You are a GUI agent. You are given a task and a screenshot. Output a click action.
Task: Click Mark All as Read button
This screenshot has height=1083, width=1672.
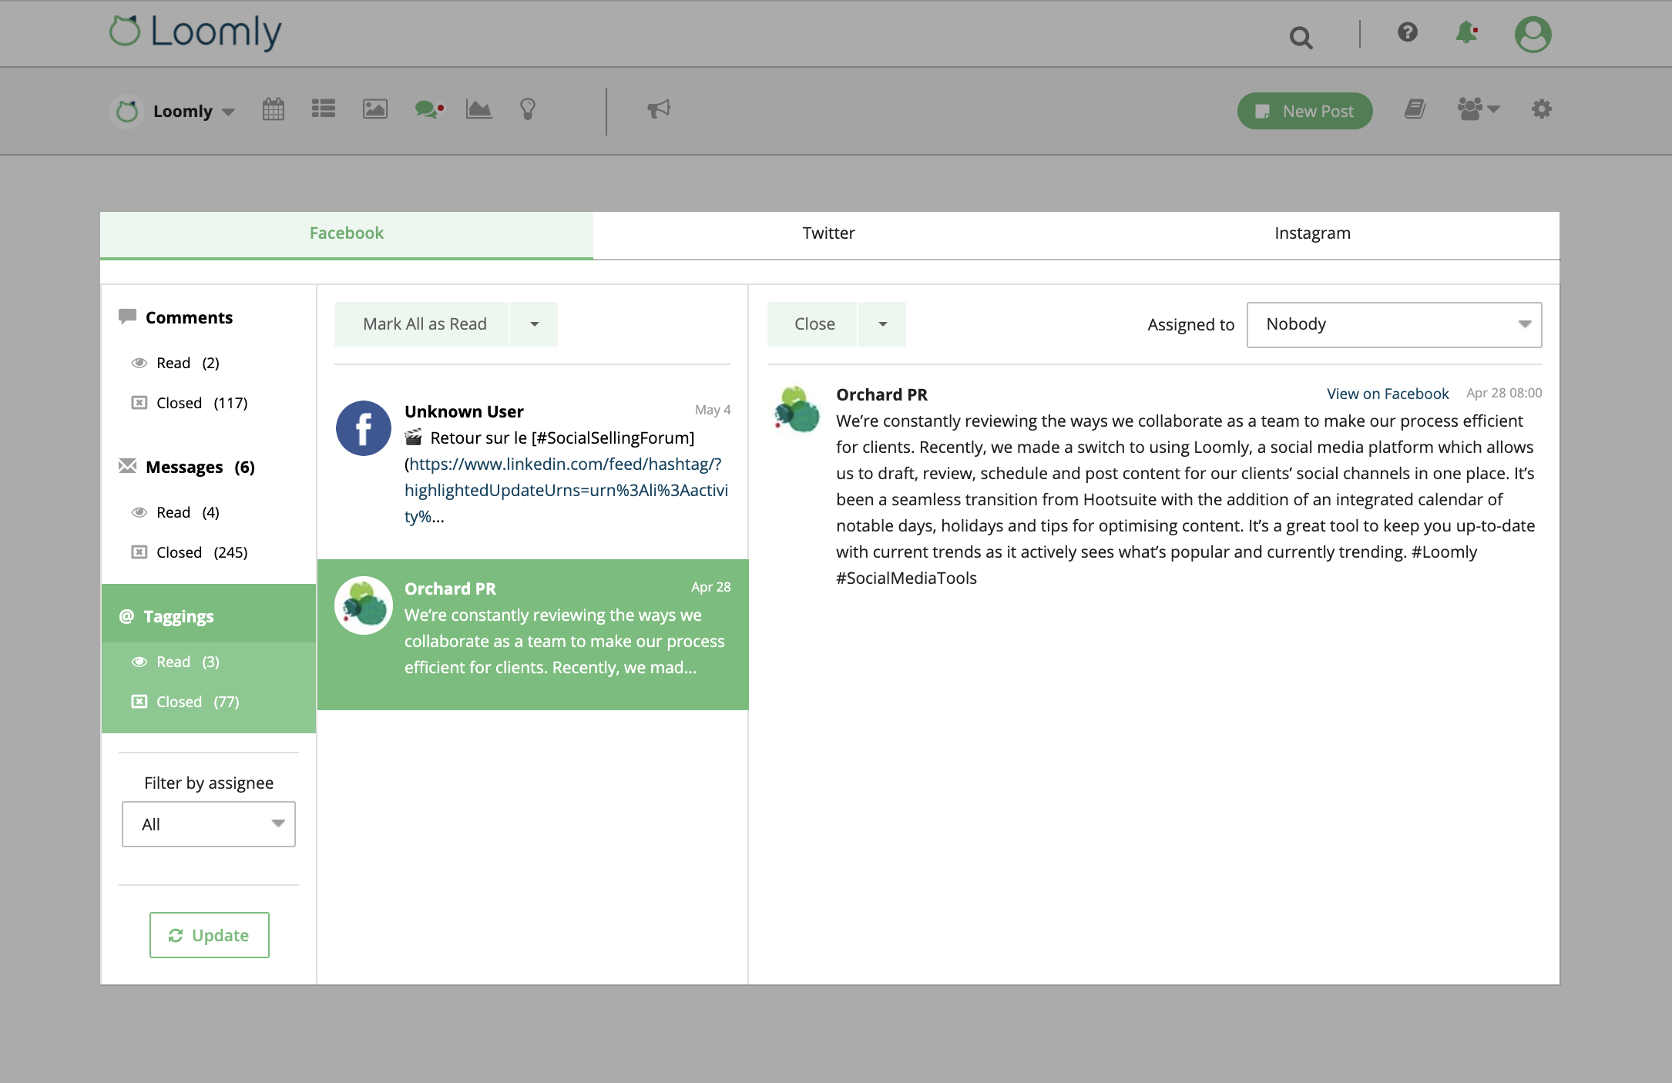tap(421, 324)
